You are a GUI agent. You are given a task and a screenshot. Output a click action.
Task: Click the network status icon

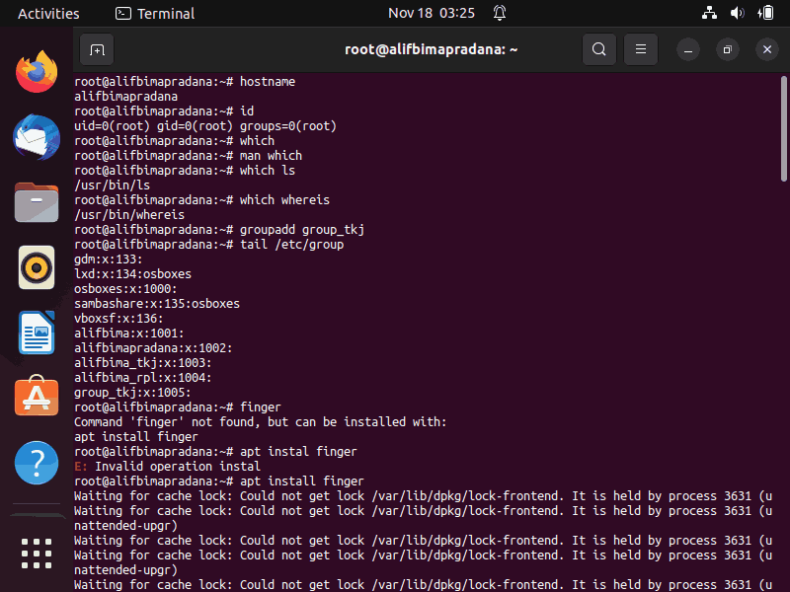point(709,13)
